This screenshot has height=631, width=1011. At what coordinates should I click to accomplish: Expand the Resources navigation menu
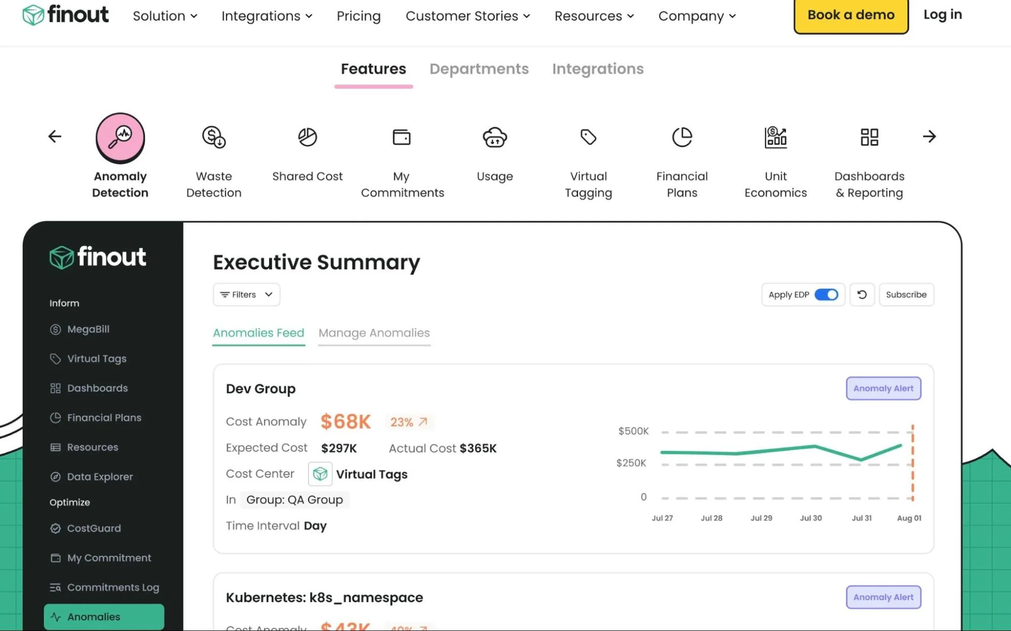pyautogui.click(x=594, y=16)
